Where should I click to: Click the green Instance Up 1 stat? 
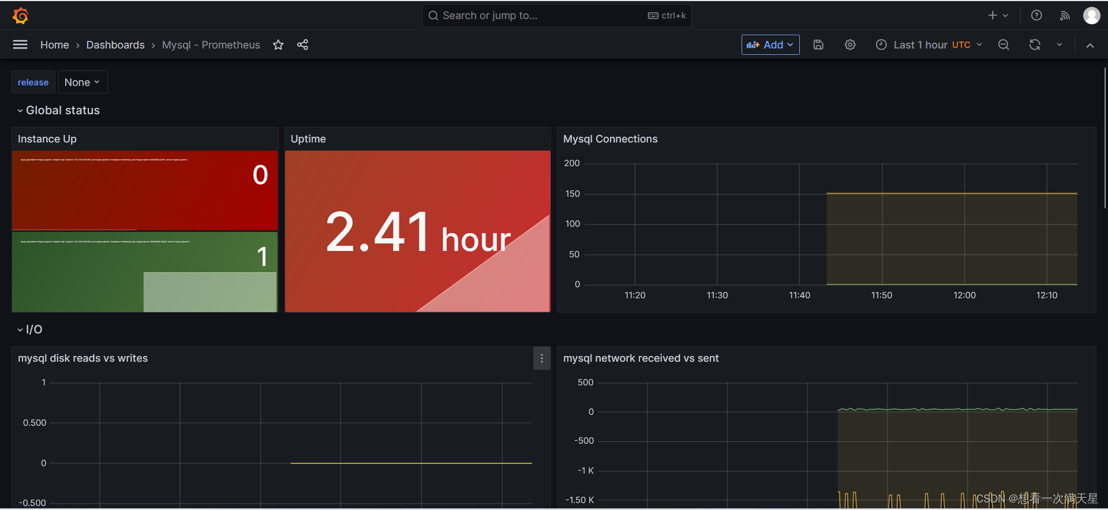pyautogui.click(x=145, y=272)
